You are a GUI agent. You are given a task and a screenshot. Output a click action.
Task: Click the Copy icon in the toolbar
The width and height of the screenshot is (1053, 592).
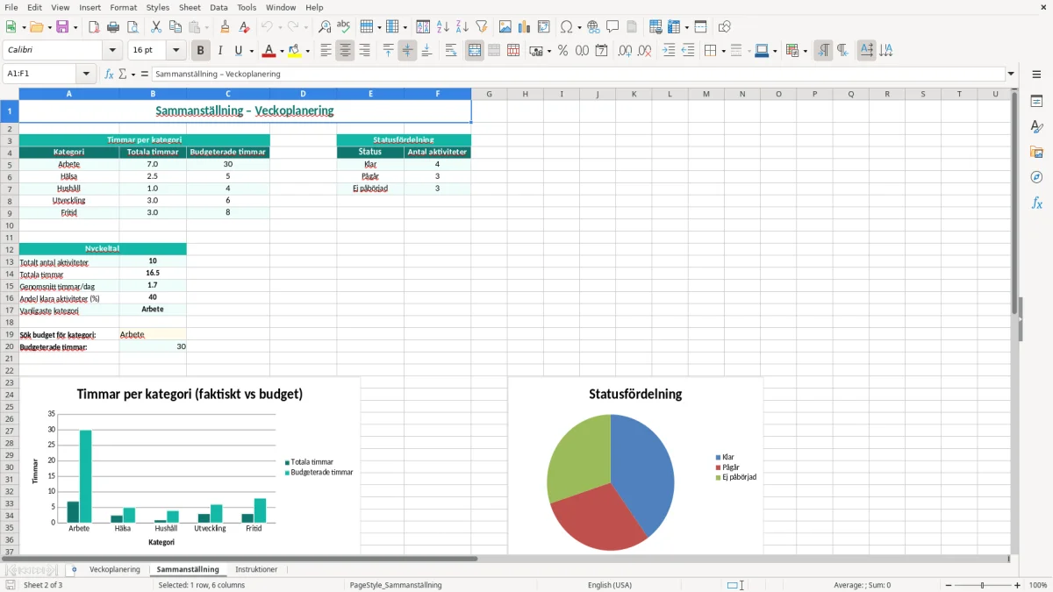click(x=175, y=27)
